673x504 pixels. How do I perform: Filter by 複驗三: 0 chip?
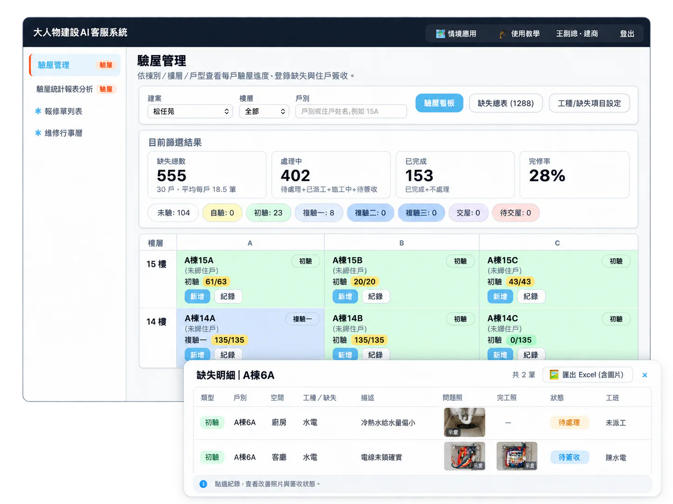[421, 213]
